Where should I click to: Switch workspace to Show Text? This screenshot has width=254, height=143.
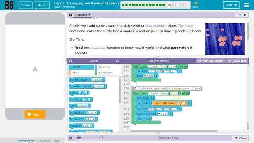(x=237, y=61)
